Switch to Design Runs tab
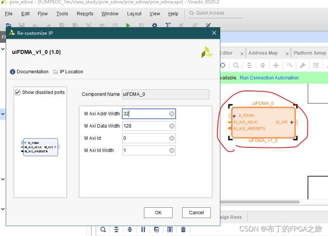This screenshot has width=328, height=236. [x=231, y=217]
